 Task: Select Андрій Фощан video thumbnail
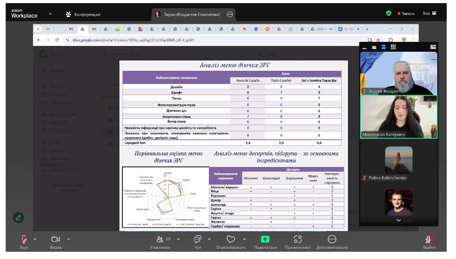point(399,73)
